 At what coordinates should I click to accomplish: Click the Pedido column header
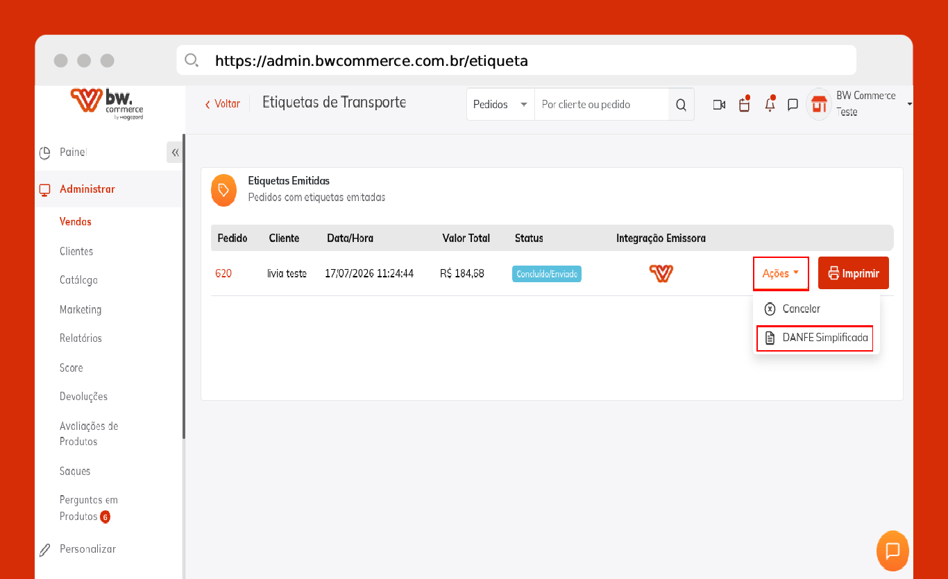(x=232, y=238)
